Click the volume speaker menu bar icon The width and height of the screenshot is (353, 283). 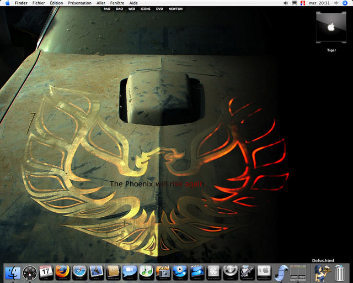click(x=286, y=3)
